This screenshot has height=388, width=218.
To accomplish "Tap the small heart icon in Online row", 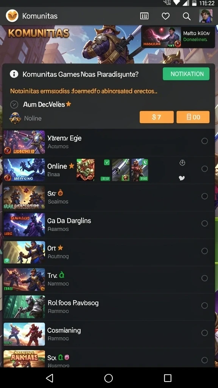I will point(182,178).
